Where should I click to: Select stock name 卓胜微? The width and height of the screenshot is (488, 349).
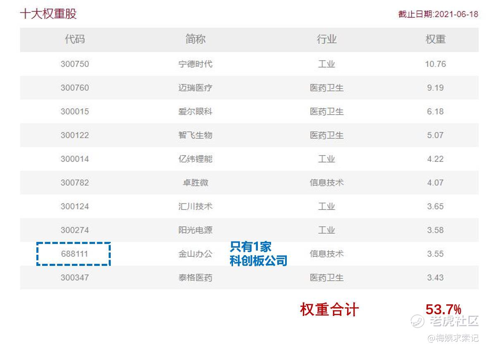(x=195, y=183)
